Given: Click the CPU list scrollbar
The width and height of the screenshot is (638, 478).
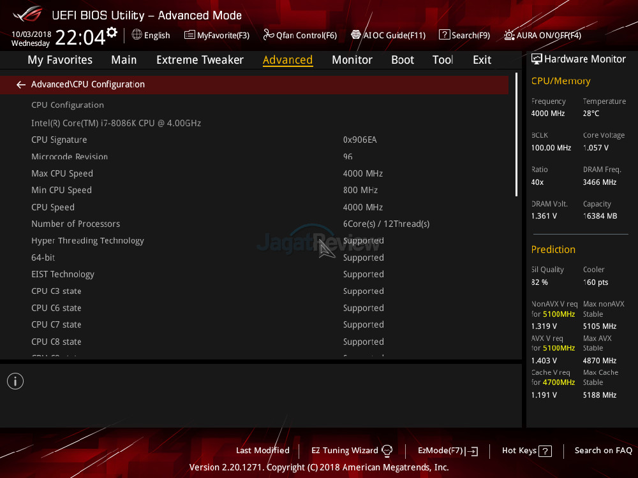Looking at the screenshot, I should click(x=516, y=135).
